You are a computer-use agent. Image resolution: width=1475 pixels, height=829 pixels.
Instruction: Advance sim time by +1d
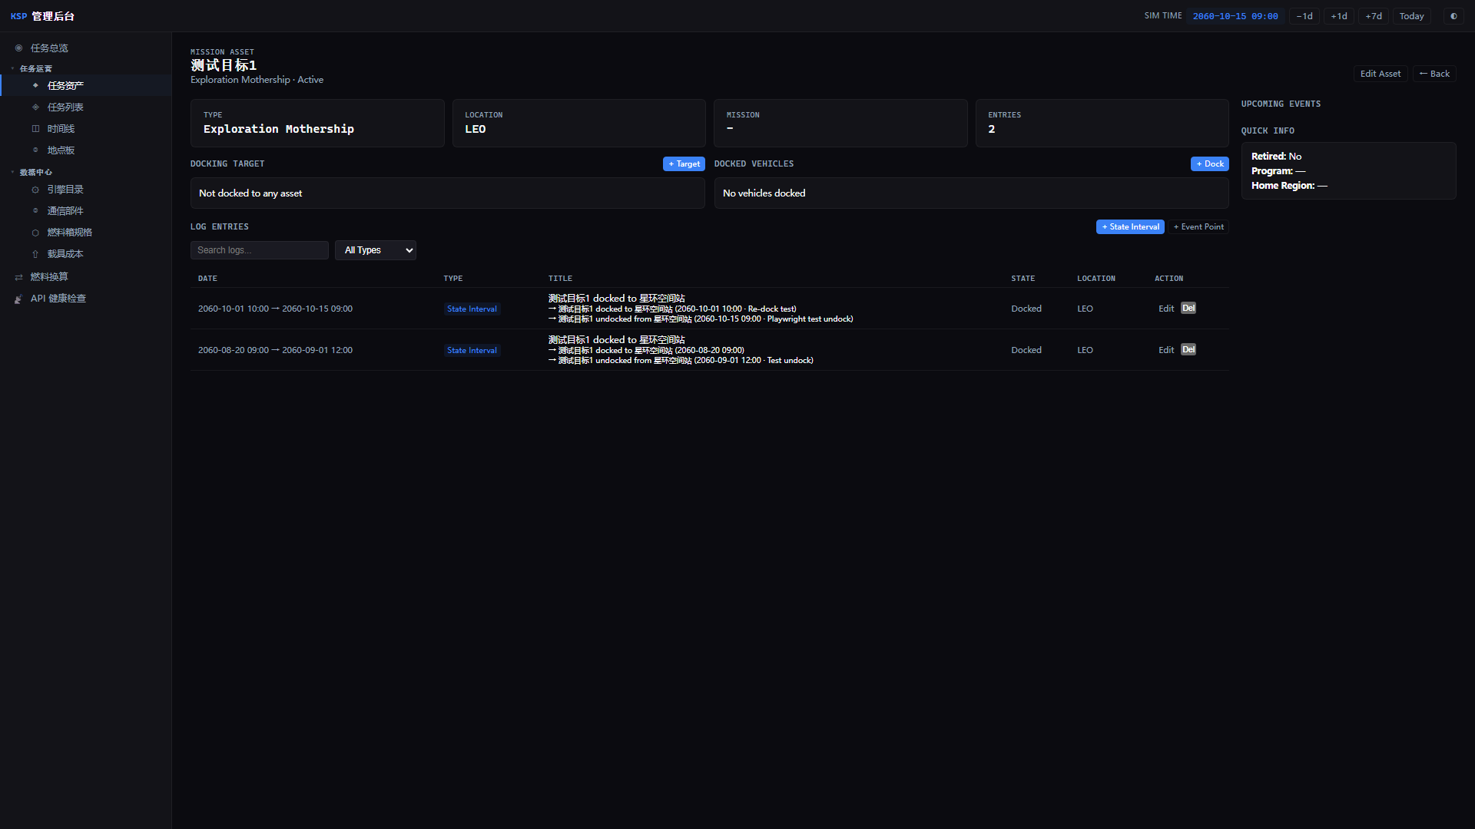(1339, 16)
